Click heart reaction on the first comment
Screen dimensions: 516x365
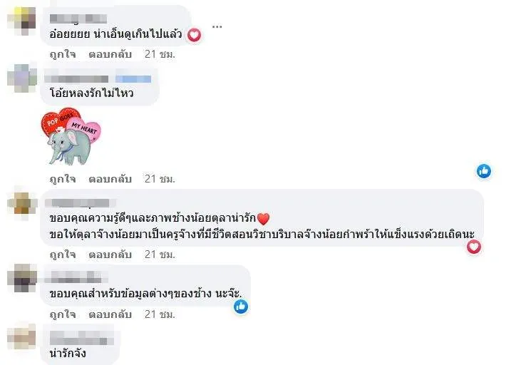coord(194,34)
